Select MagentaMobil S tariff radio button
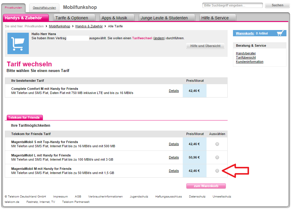This screenshot has width=293, height=210. 217,144
